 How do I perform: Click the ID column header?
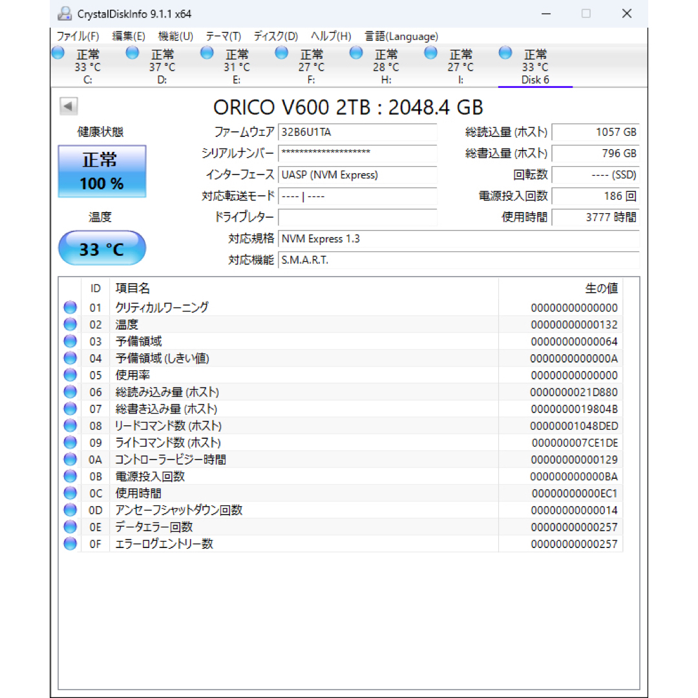(x=95, y=288)
